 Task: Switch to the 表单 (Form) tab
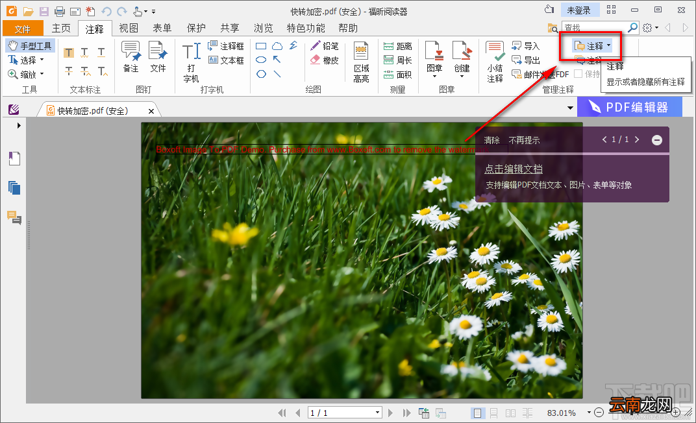point(162,29)
